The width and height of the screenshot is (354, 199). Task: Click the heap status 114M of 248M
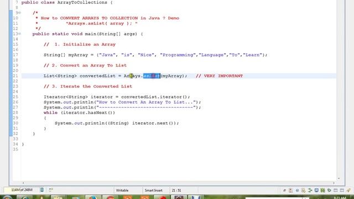(x=22, y=190)
